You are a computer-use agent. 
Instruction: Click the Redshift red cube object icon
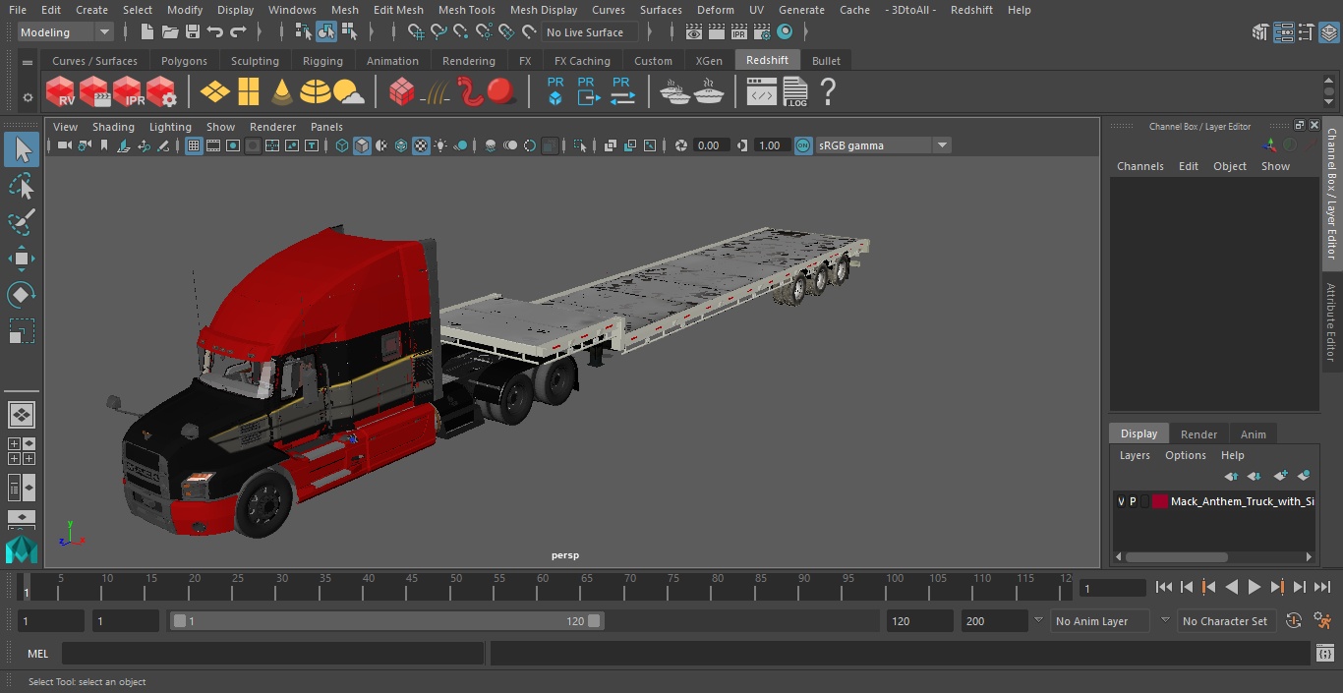401,92
